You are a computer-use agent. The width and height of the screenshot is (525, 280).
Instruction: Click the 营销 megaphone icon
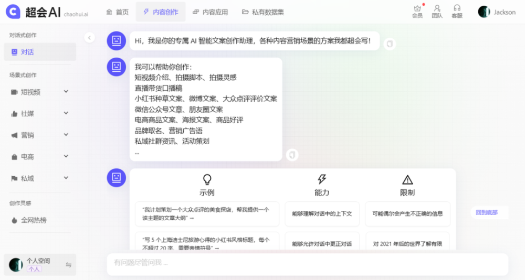point(14,135)
